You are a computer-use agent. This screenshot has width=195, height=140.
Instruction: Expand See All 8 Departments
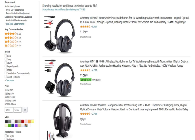click(x=15, y=24)
